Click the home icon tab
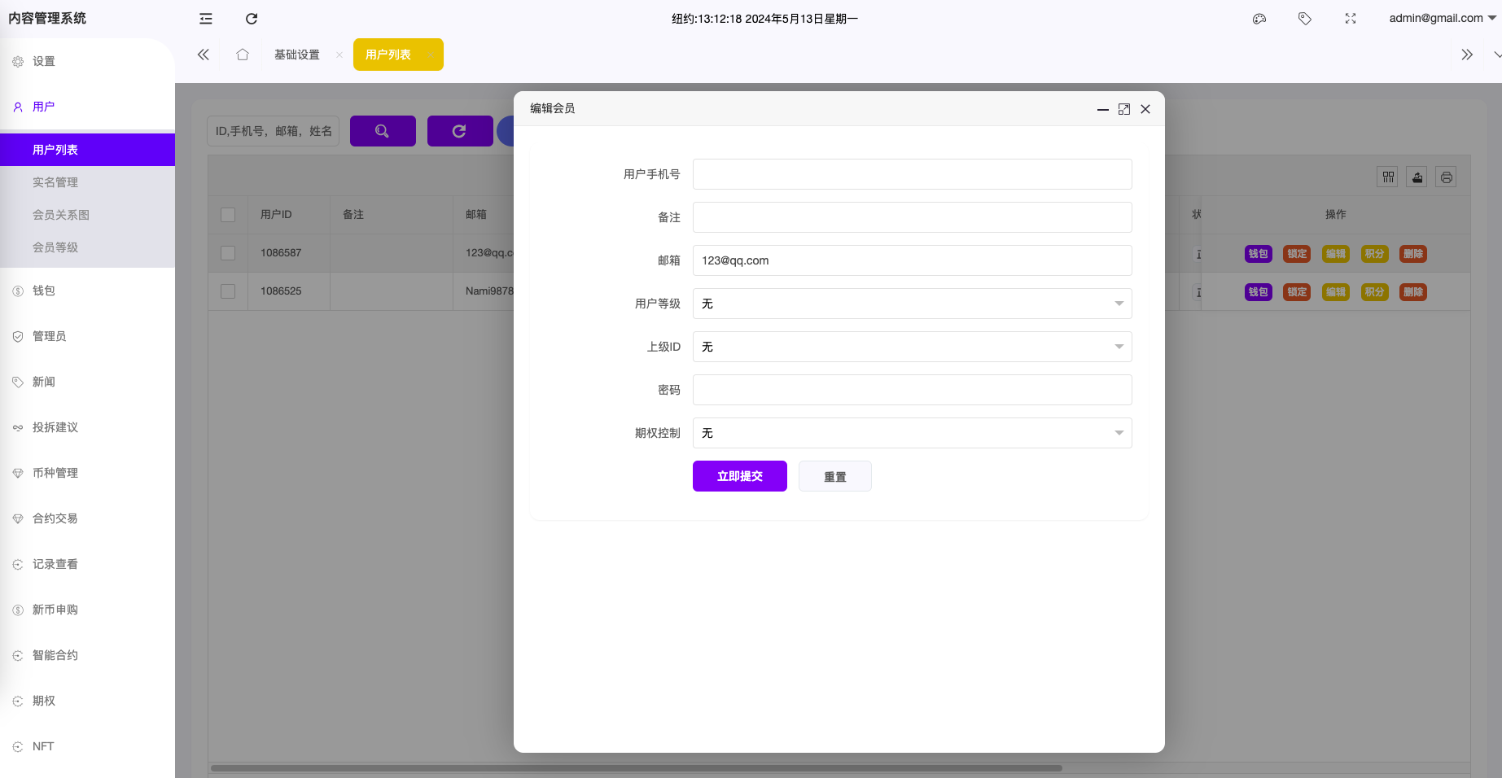Viewport: 1502px width, 778px height. 243,55
